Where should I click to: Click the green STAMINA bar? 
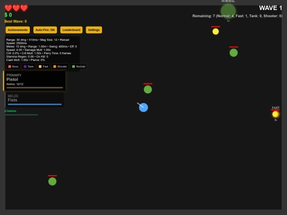[21, 115]
